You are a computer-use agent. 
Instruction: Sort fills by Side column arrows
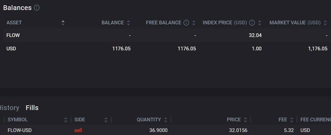point(106,120)
